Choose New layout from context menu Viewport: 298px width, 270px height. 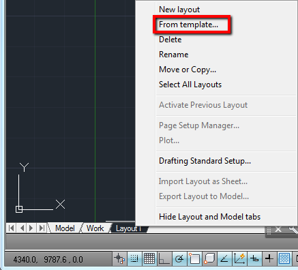click(179, 10)
